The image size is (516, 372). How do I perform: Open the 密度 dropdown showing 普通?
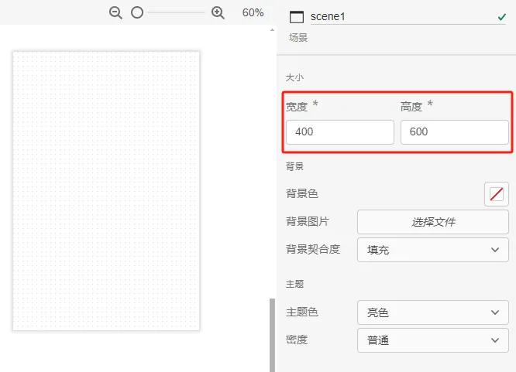433,340
